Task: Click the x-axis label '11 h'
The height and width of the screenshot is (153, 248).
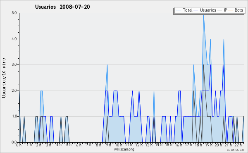Action: click(x=129, y=145)
